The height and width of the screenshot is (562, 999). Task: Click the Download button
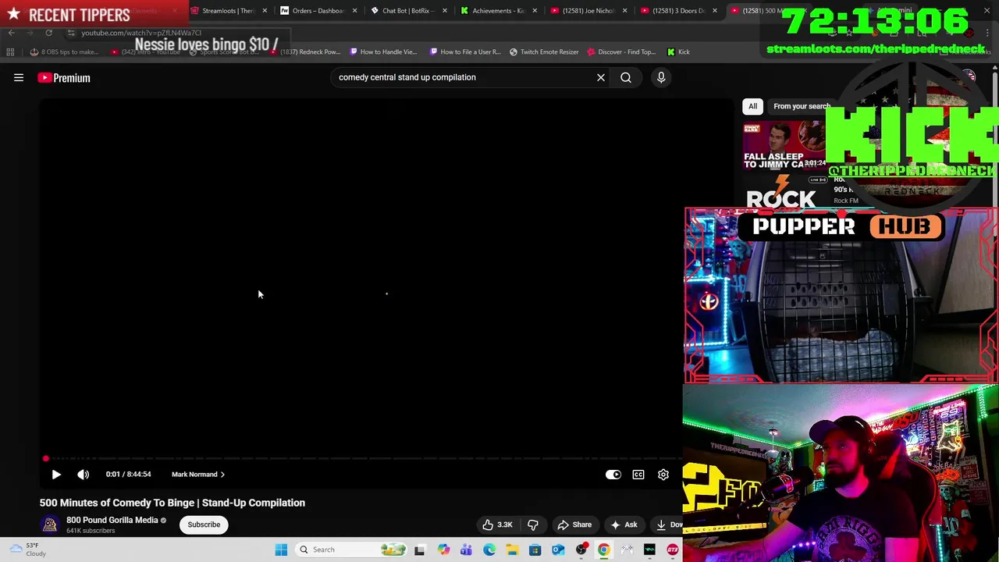point(668,525)
